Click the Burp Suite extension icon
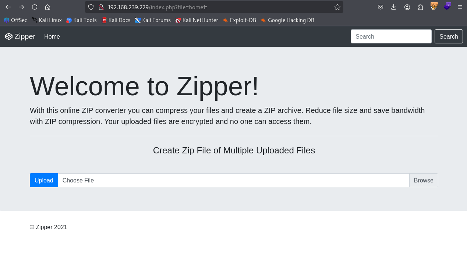Screen dimensions: 467x263 pos(434,7)
